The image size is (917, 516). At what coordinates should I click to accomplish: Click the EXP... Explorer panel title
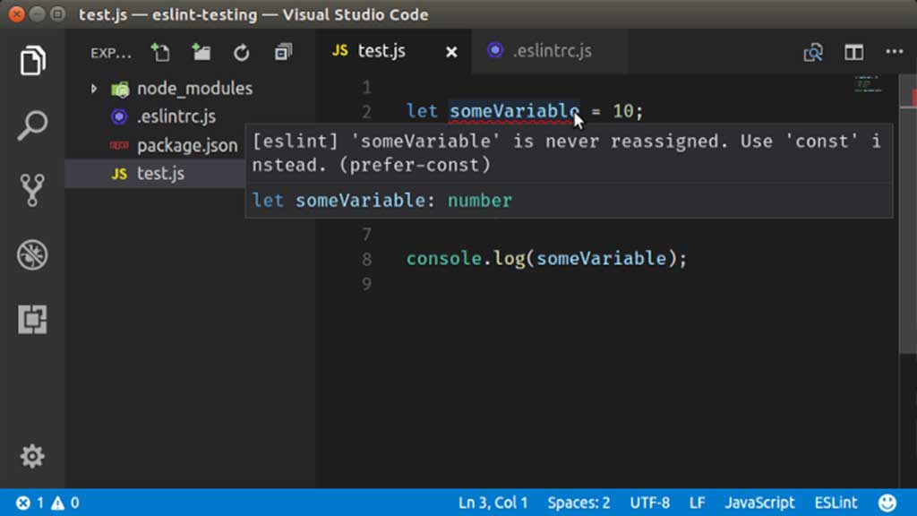click(111, 54)
